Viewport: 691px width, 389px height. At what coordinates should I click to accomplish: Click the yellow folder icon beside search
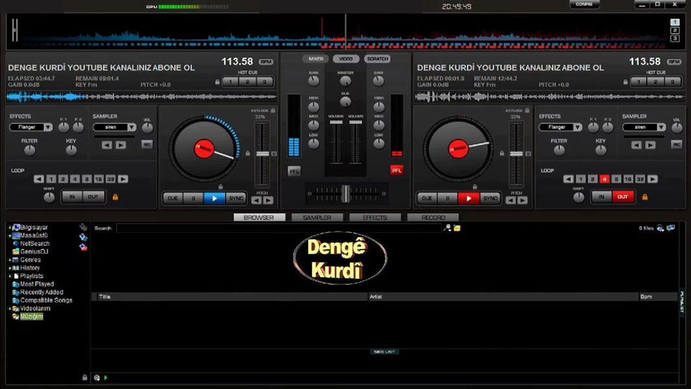coord(457,228)
